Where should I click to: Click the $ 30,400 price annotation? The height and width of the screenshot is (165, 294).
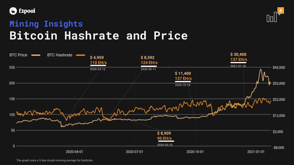coord(238,54)
